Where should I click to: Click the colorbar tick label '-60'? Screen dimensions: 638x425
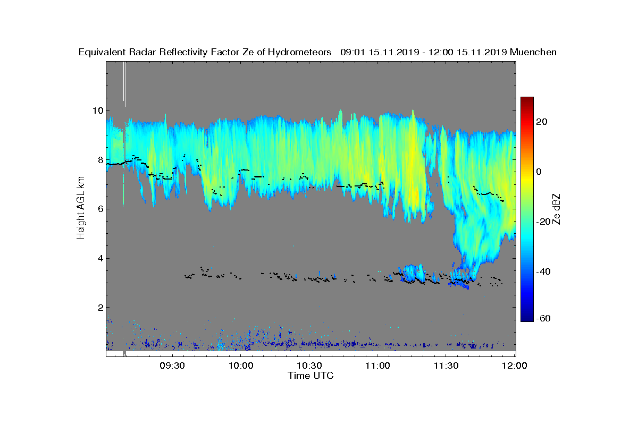coord(543,318)
